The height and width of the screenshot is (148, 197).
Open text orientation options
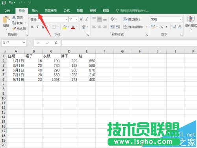pyautogui.click(x=113, y=19)
